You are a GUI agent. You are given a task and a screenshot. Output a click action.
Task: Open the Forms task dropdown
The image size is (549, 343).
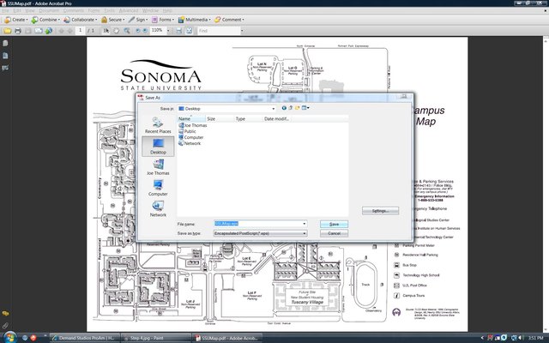pos(163,20)
